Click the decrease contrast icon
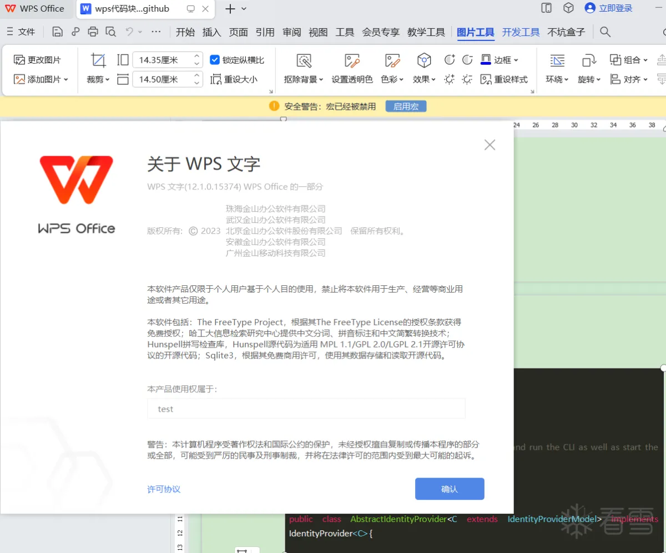 point(467,60)
